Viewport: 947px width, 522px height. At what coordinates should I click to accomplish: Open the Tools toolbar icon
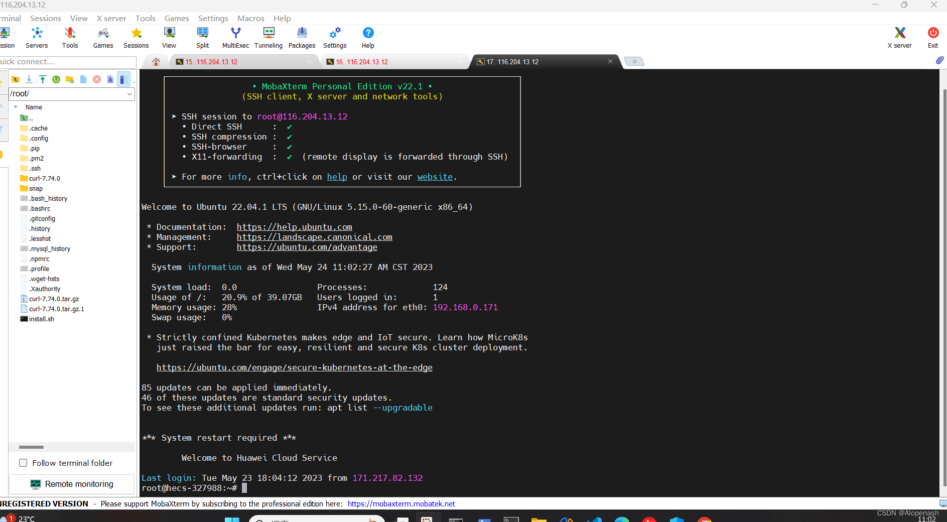coord(70,38)
